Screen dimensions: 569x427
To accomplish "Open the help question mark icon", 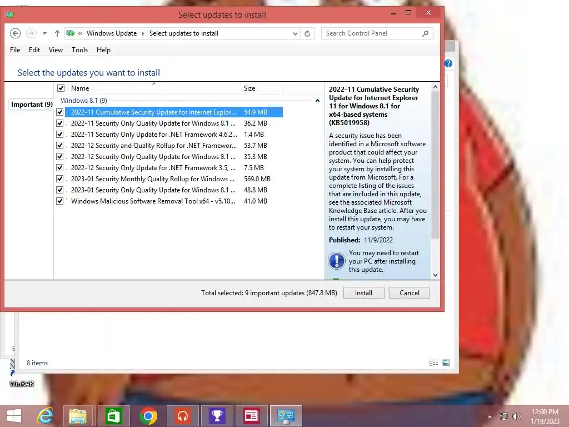I will tap(448, 63).
